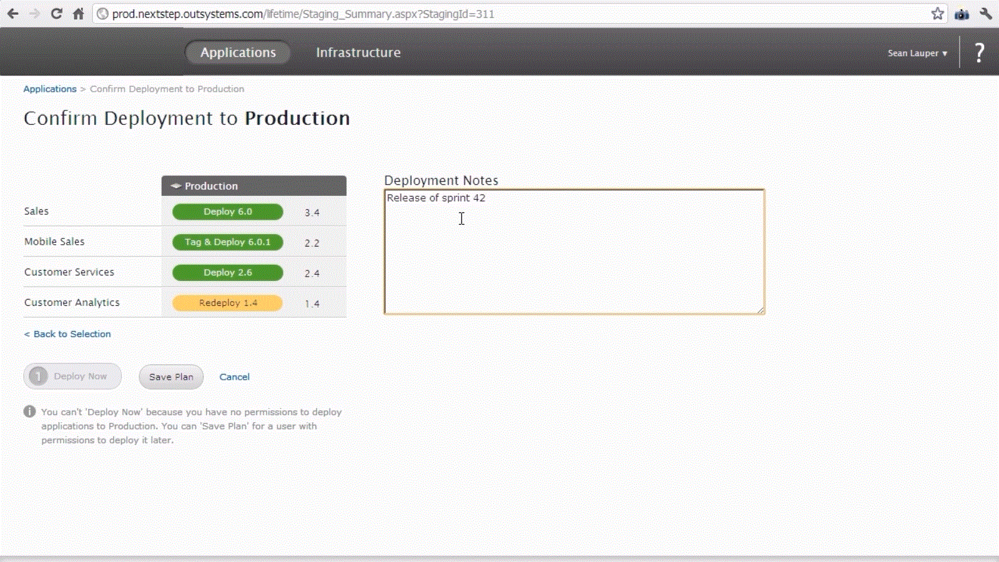Grab the Deployment Notes resize handle

tap(760, 310)
